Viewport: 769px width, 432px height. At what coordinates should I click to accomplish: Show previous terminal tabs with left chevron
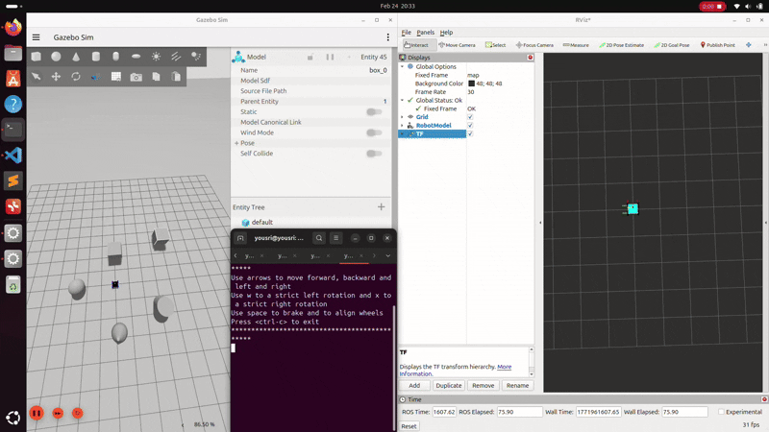tap(236, 255)
